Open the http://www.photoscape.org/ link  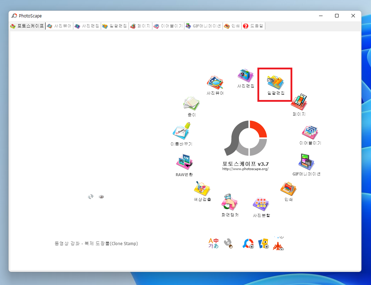(245, 169)
